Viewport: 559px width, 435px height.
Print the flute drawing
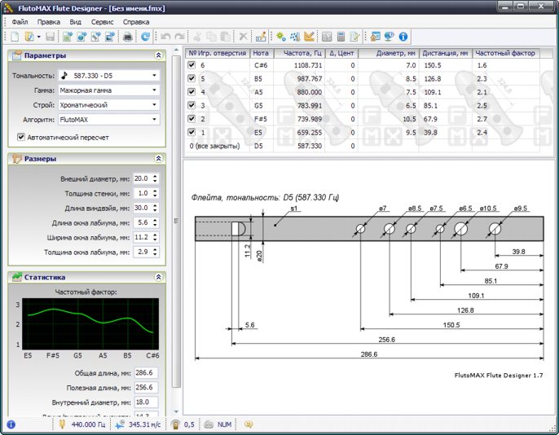tap(128, 37)
